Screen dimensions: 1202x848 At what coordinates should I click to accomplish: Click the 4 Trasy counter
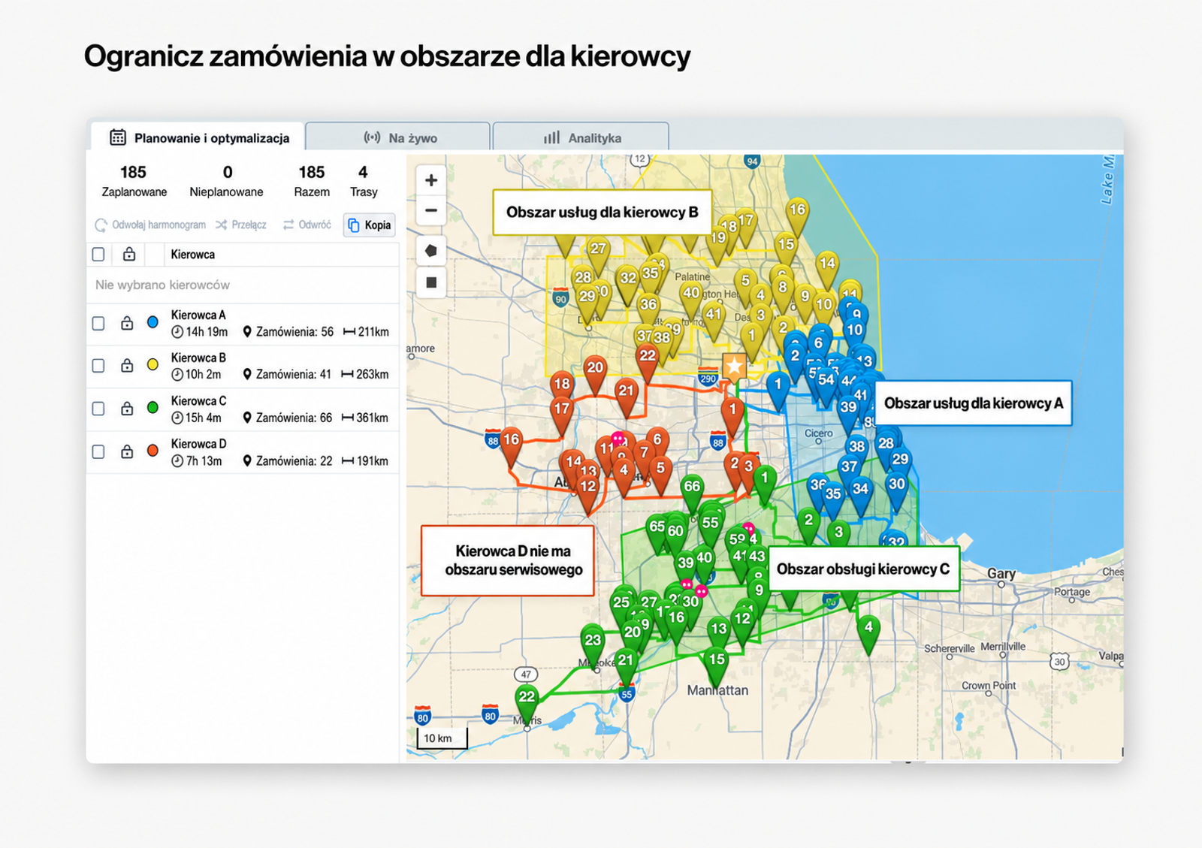tap(364, 182)
